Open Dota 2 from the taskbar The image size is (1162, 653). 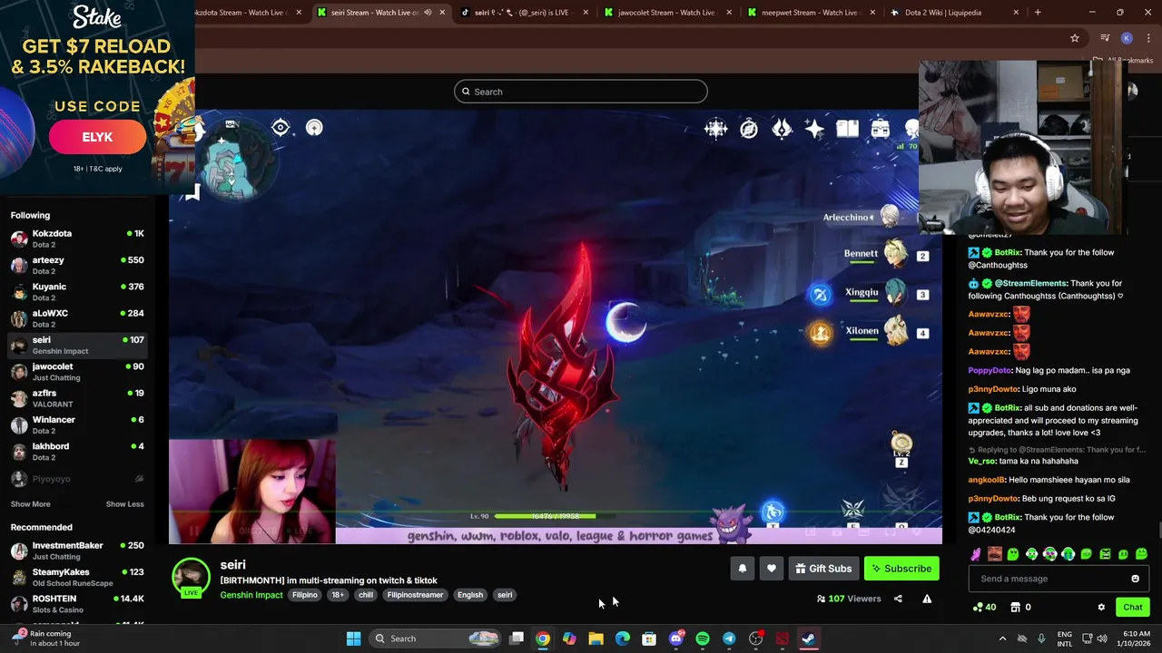pos(782,638)
